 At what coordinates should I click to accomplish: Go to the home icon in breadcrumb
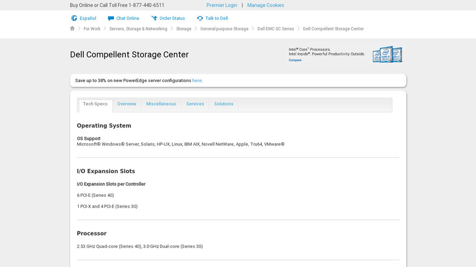(73, 28)
